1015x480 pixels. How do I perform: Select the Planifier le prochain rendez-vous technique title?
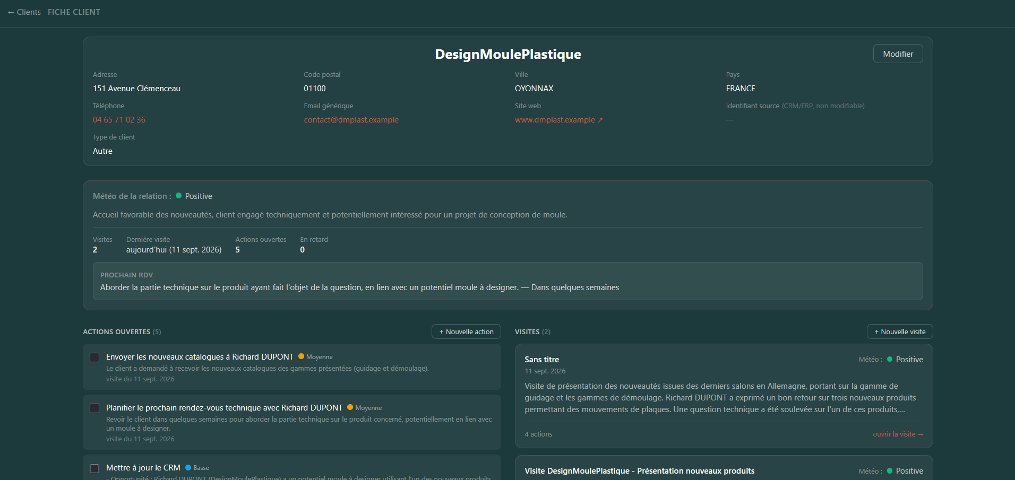click(224, 408)
